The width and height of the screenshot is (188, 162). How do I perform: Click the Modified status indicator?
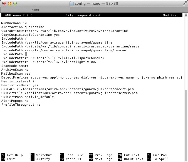pos(170,15)
